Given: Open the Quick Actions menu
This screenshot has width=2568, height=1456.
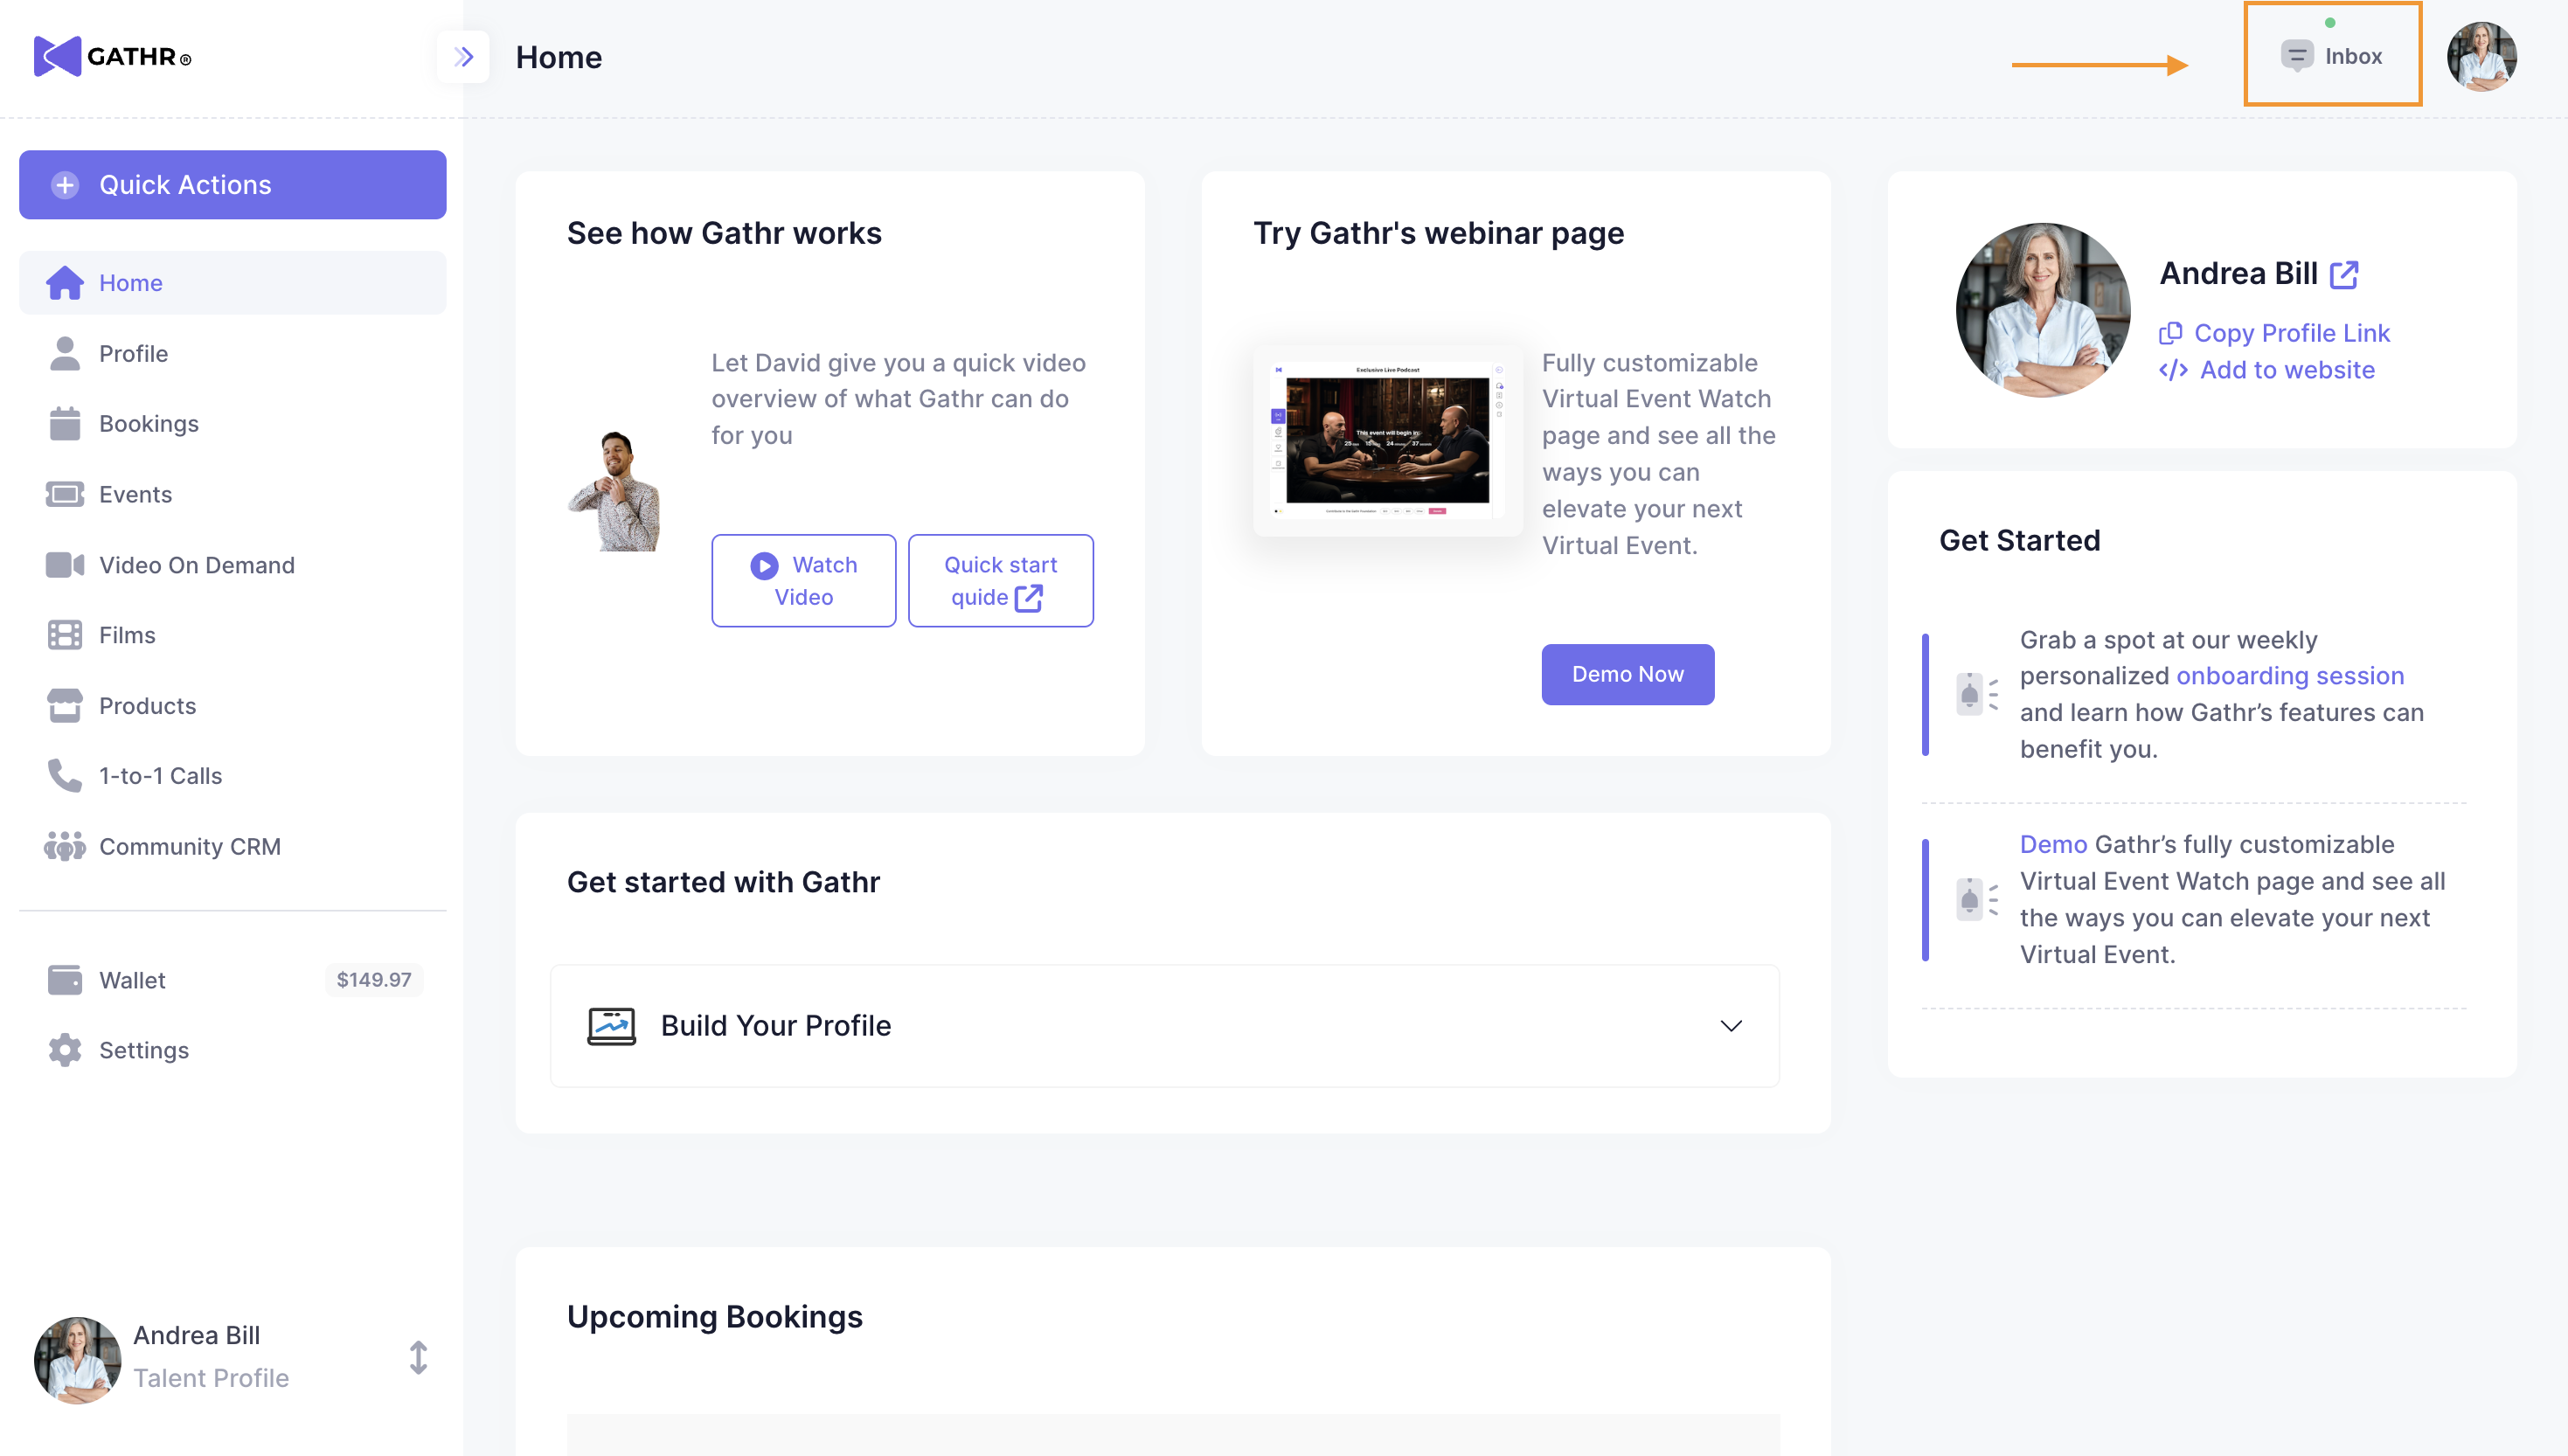Looking at the screenshot, I should pyautogui.click(x=232, y=185).
